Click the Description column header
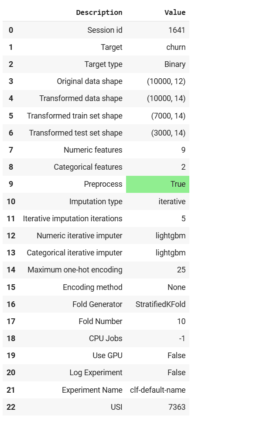The image size is (253, 436). 99,13
